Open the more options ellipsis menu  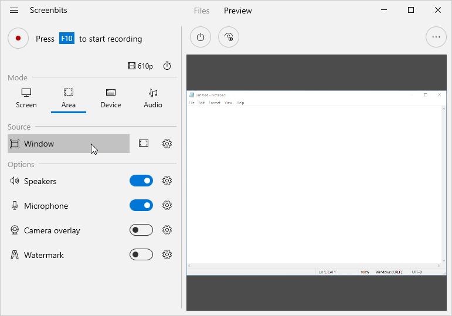(x=436, y=37)
